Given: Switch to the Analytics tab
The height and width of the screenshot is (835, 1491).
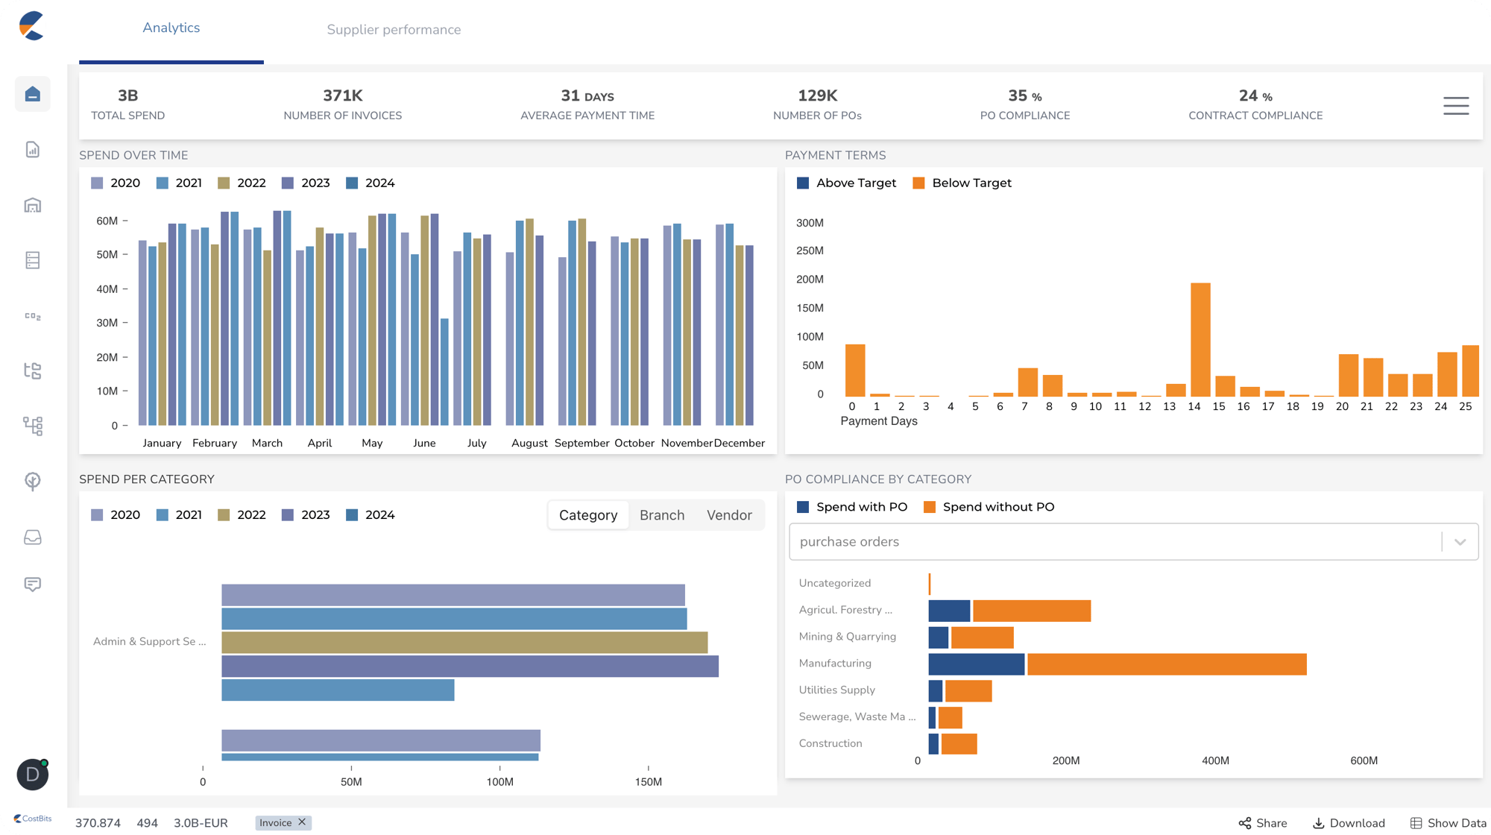Looking at the screenshot, I should [171, 28].
